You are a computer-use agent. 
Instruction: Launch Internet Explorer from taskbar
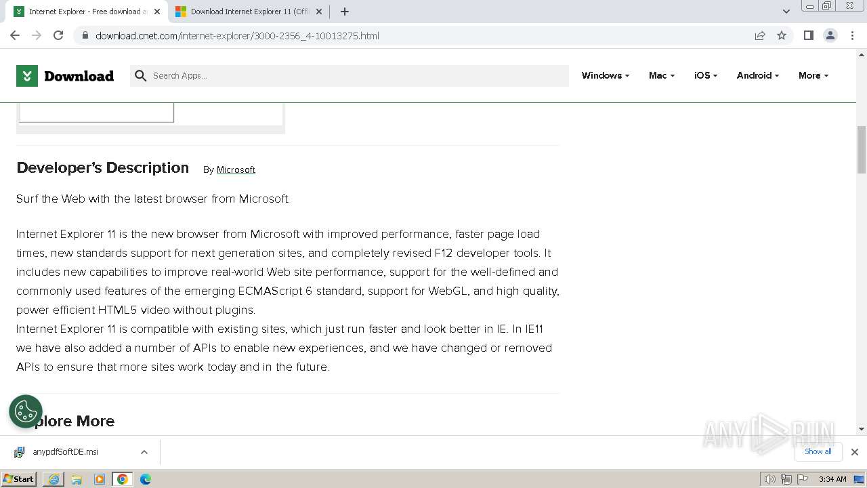point(54,479)
